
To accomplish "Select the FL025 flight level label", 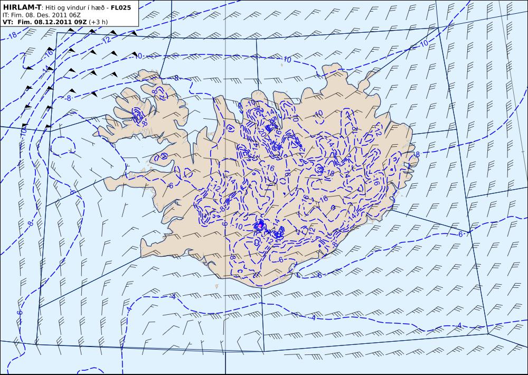I will tap(120, 7).
